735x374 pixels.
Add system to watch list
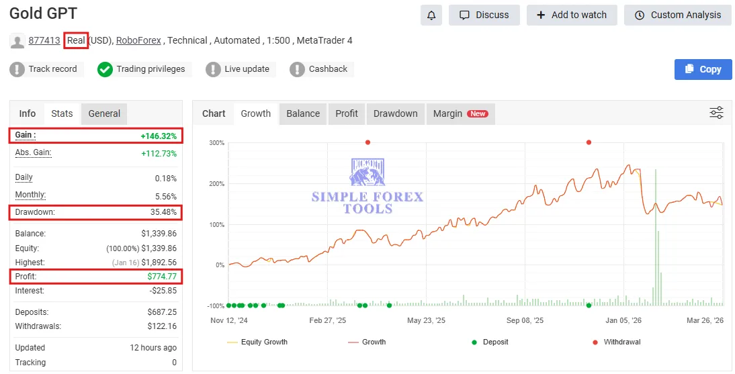tap(572, 15)
